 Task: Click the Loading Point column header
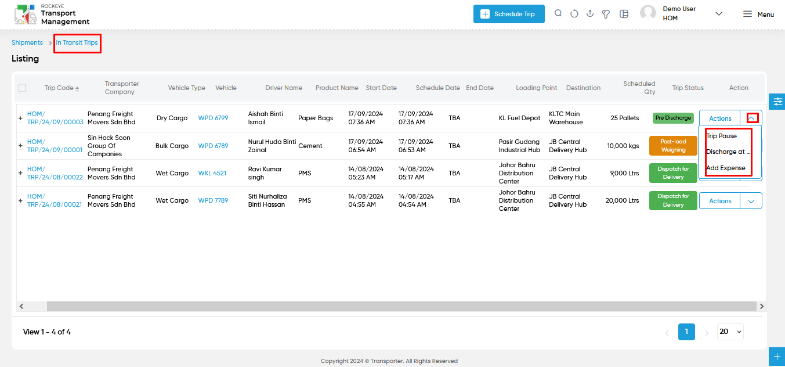pyautogui.click(x=537, y=88)
